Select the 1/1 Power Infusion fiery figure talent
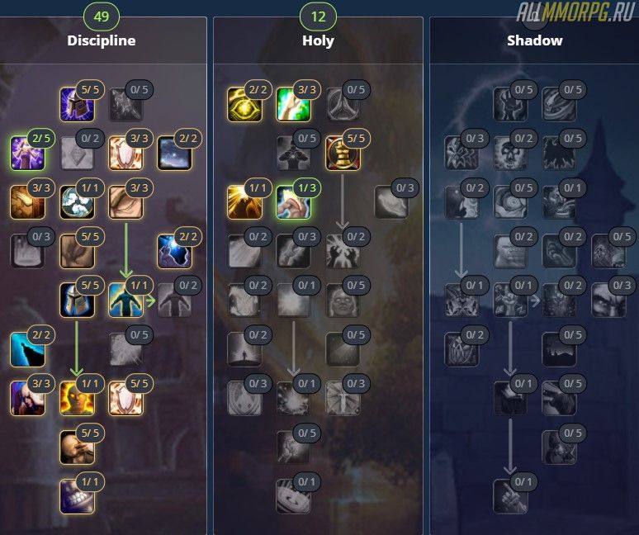 pos(77,398)
